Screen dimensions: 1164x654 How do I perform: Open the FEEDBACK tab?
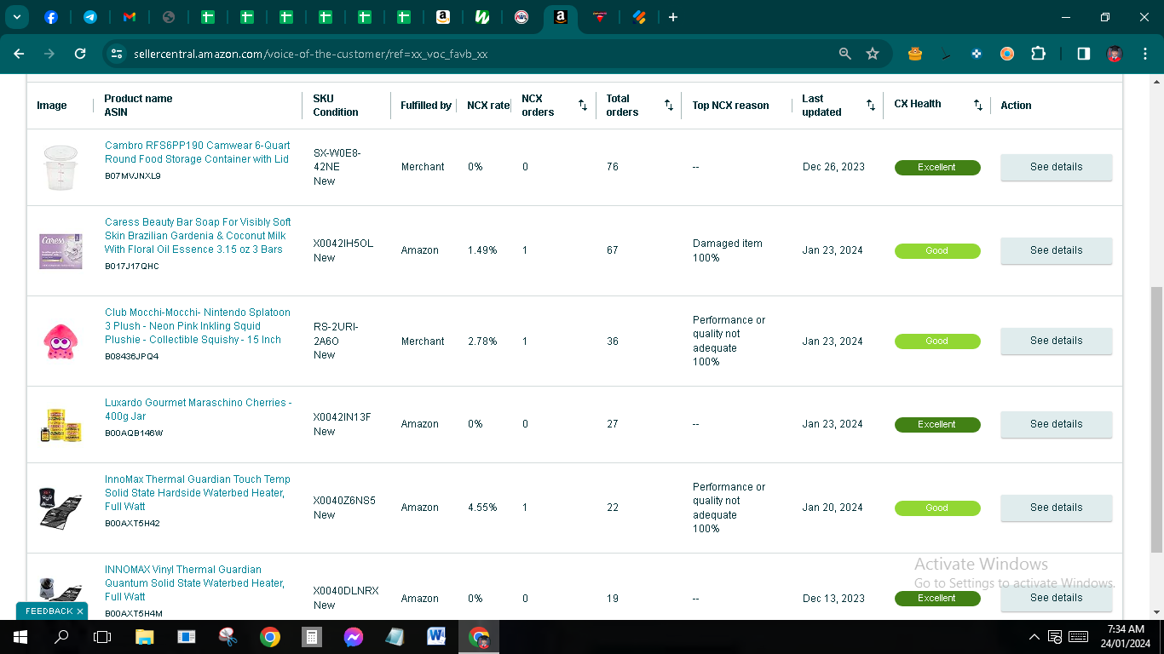point(49,611)
